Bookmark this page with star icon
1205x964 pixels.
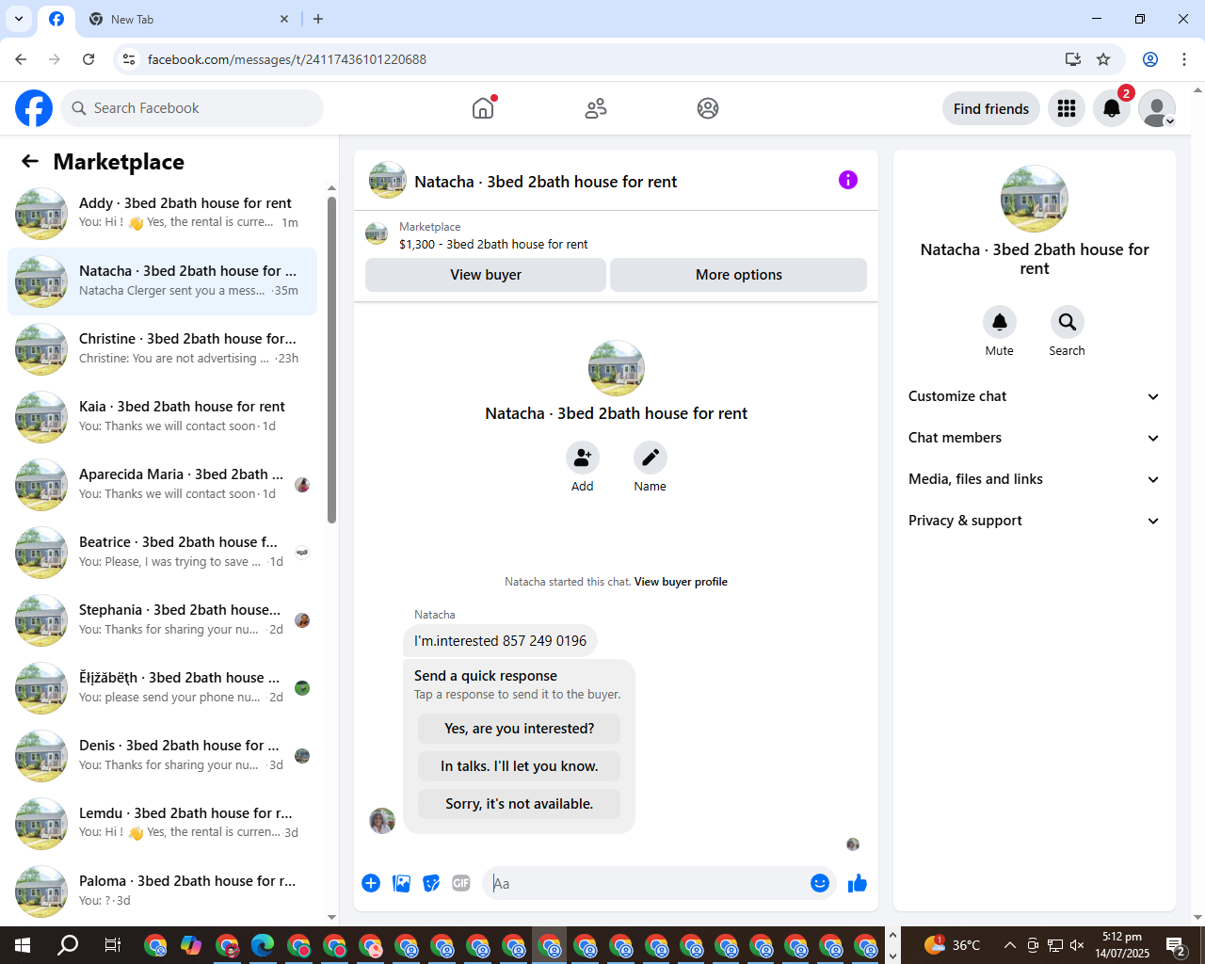pyautogui.click(x=1103, y=59)
